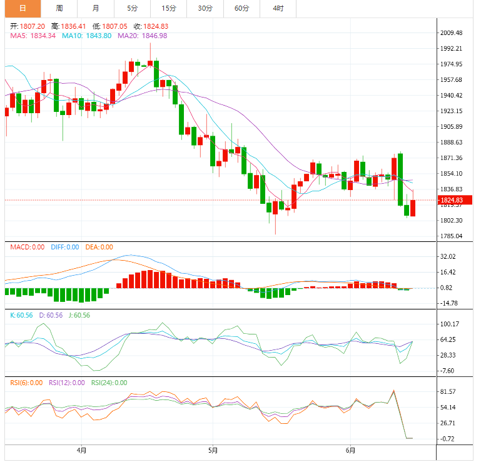Image resolution: width=481 pixels, height=467 pixels.
Task: Click the RSI(12):0.00 label
Action: coord(67,383)
